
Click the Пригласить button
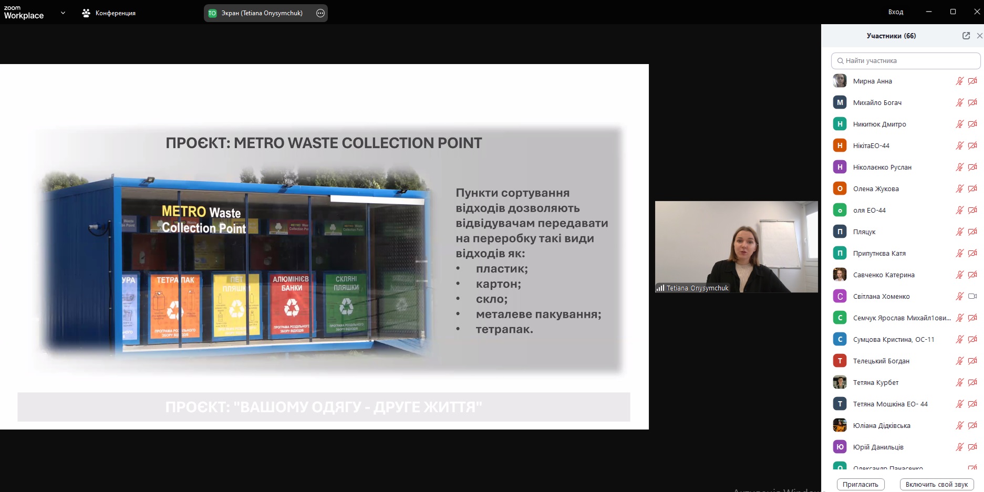point(860,484)
